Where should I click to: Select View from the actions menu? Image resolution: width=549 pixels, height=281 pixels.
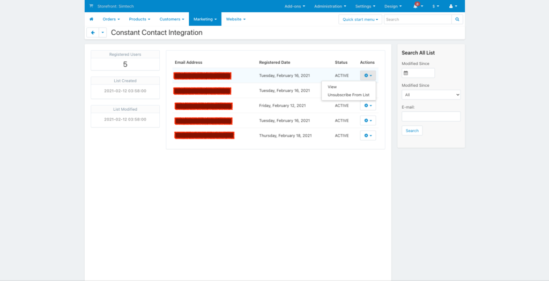click(332, 87)
